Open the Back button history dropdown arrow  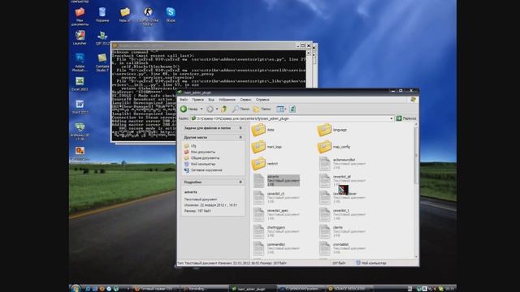(201, 109)
